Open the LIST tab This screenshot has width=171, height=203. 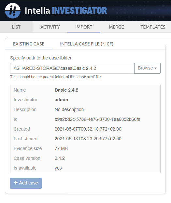coord(16,27)
